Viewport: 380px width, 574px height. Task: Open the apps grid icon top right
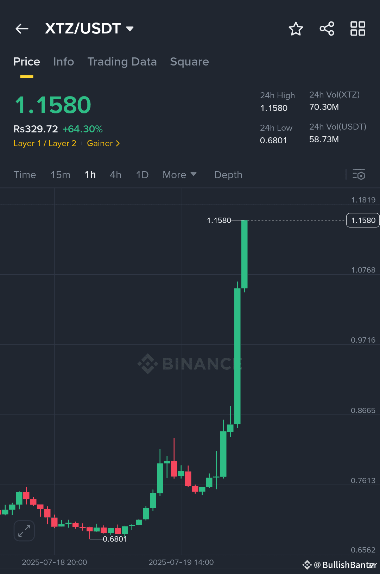tap(357, 29)
